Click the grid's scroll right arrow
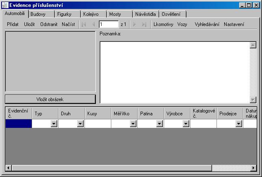 pyautogui.click(x=253, y=168)
